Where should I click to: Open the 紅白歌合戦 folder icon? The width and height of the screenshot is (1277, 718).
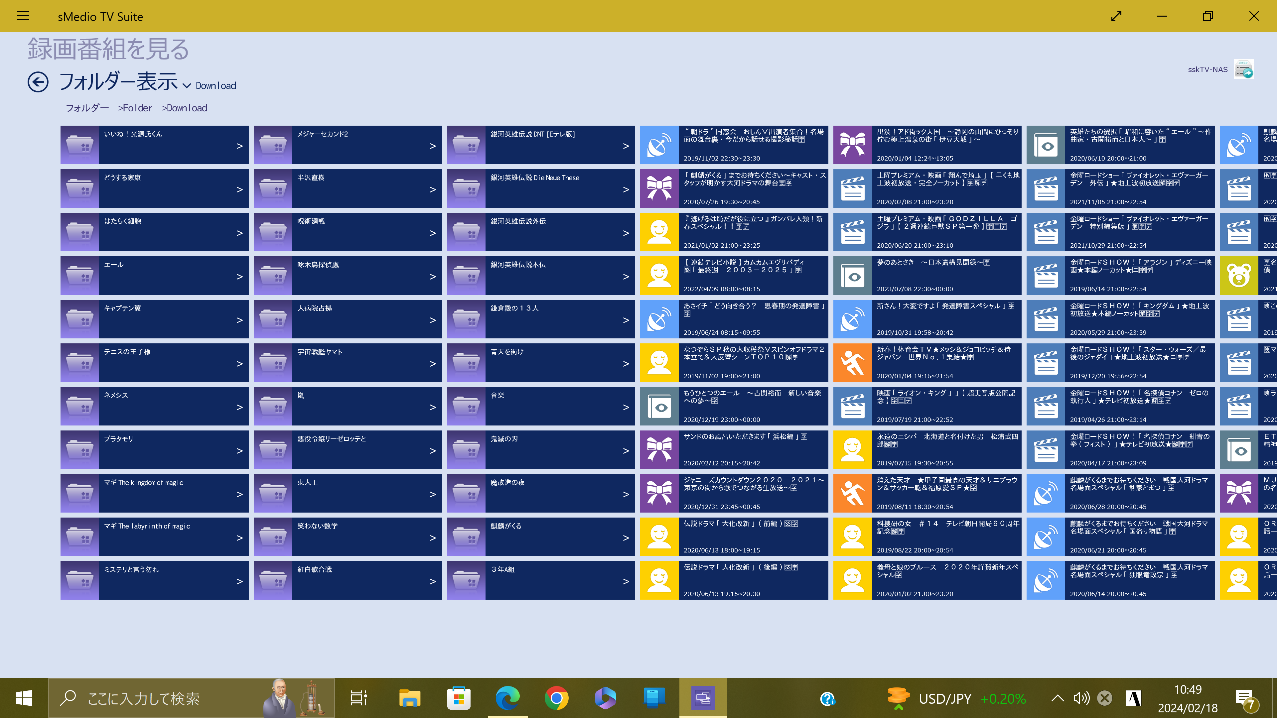coord(273,580)
